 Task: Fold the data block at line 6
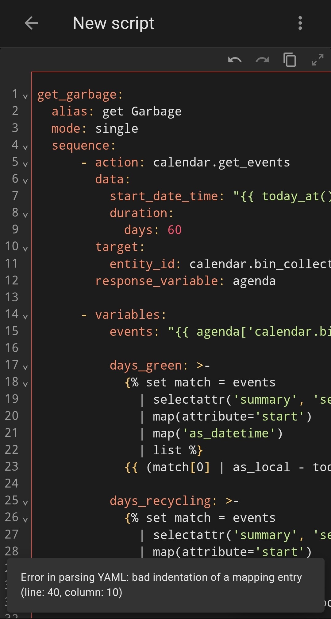(x=25, y=181)
